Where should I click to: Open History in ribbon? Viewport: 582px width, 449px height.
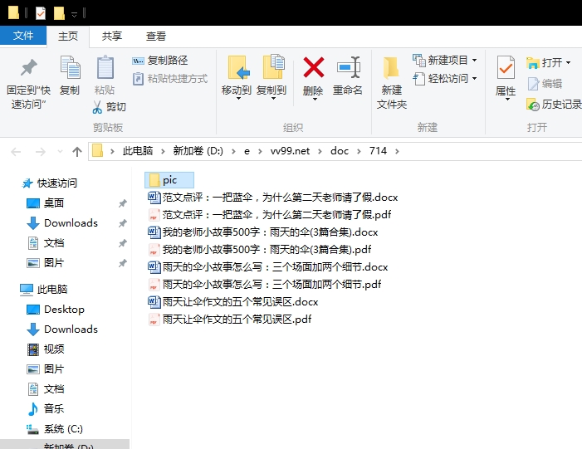pos(554,105)
